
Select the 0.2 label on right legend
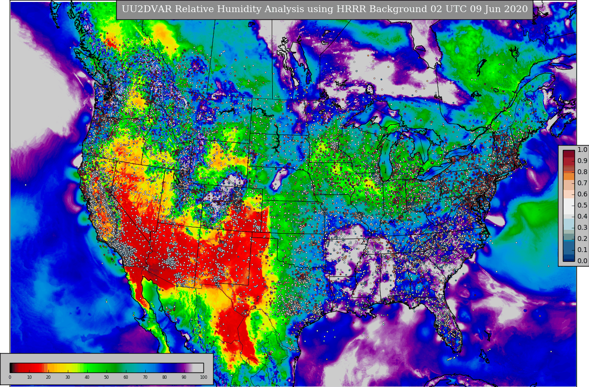[582, 239]
